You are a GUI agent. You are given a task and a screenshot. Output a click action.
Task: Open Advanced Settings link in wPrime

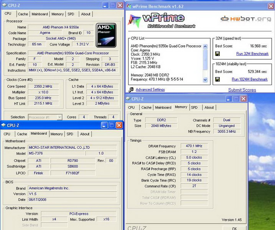[150, 90]
